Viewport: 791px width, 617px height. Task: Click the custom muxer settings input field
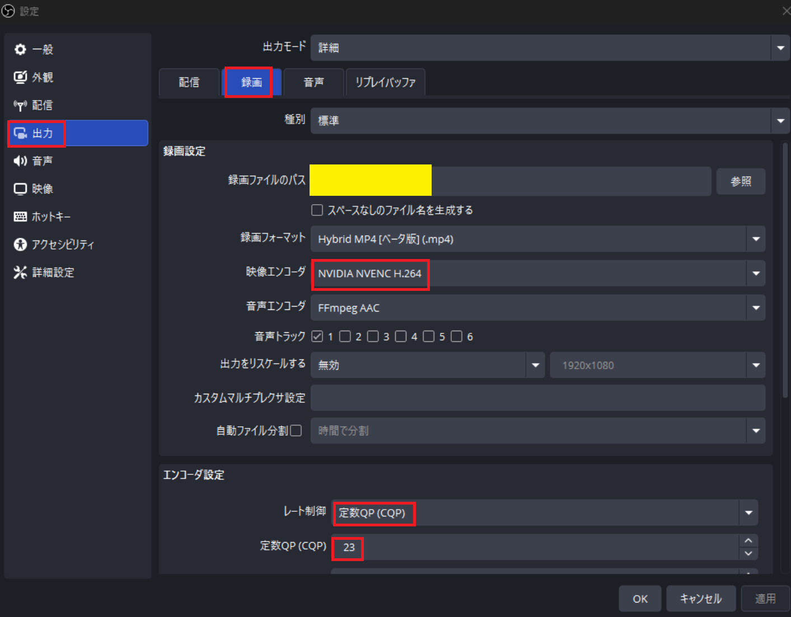pos(537,398)
